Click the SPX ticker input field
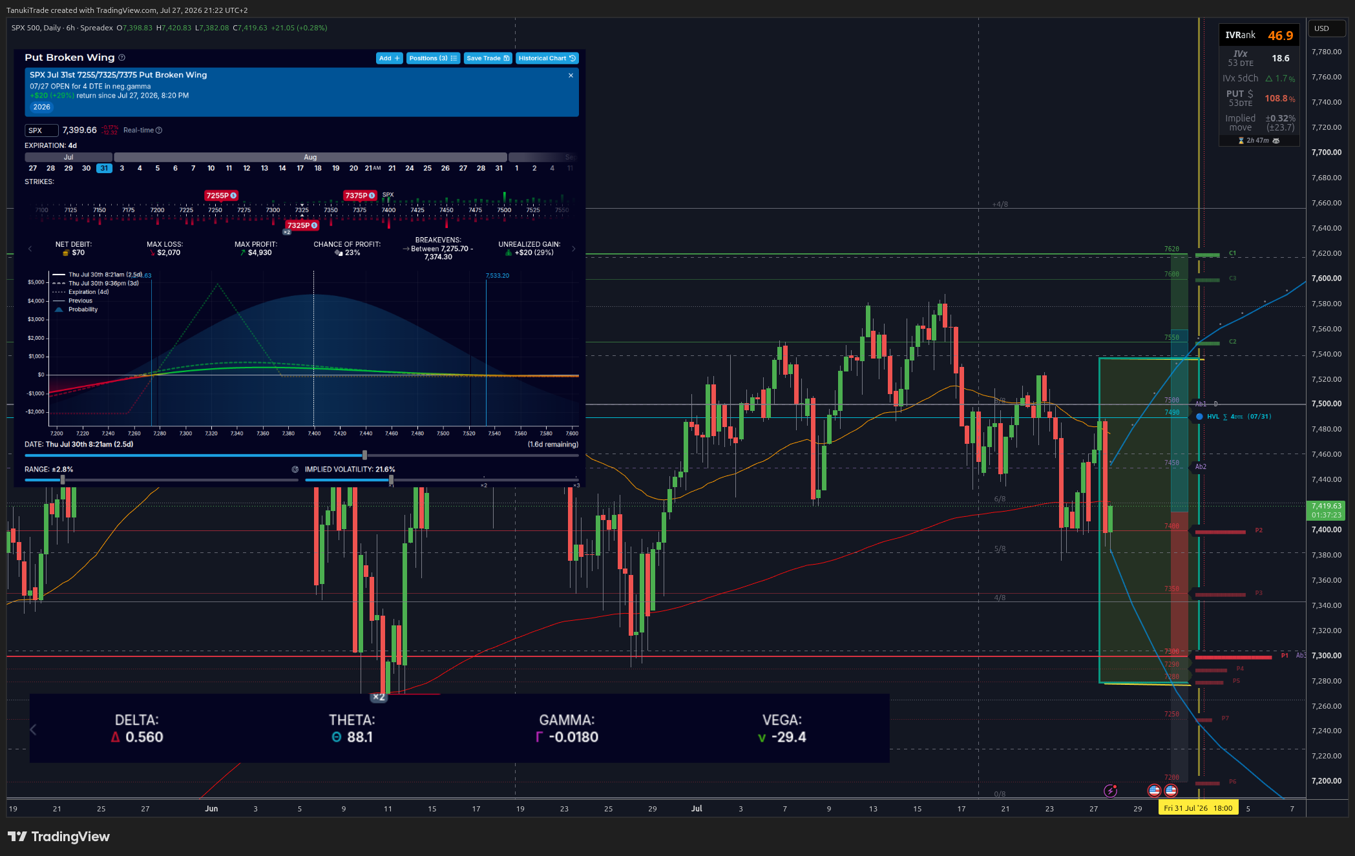1355x856 pixels. 41,130
